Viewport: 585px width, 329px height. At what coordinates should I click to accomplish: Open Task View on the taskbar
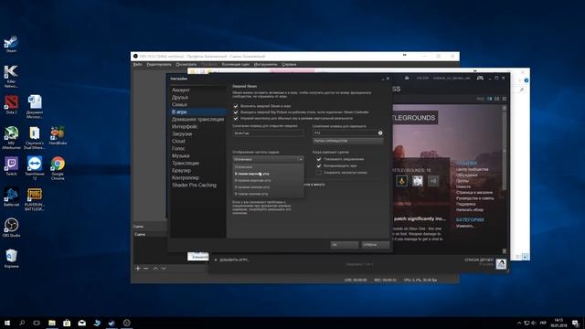click(x=37, y=323)
